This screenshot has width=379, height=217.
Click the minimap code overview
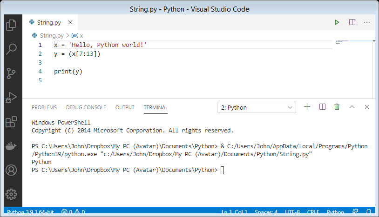pyautogui.click(x=342, y=42)
